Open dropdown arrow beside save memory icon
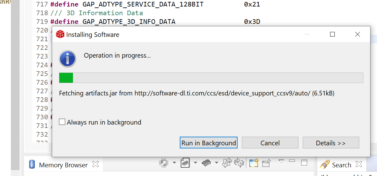The width and height of the screenshot is (377, 176). point(195,163)
